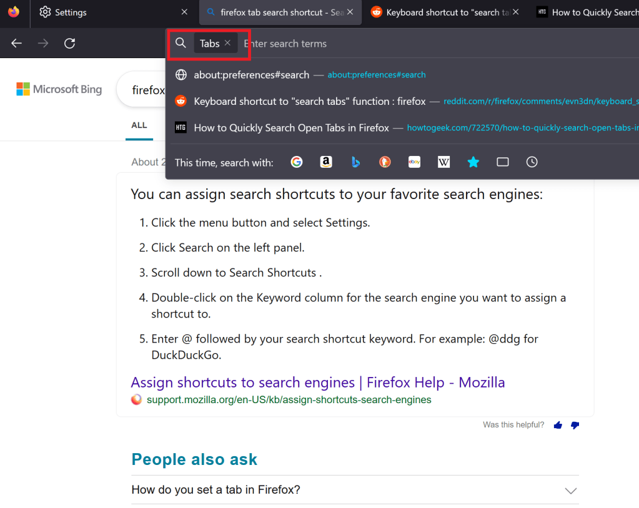Choose DuckDuckGo search engine icon
Viewport: 639px width, 508px height.
(x=385, y=162)
